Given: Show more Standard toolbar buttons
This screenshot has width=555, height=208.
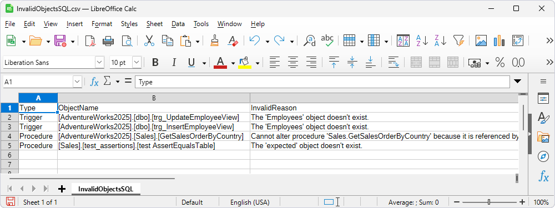Looking at the screenshot, I should (549, 40).
